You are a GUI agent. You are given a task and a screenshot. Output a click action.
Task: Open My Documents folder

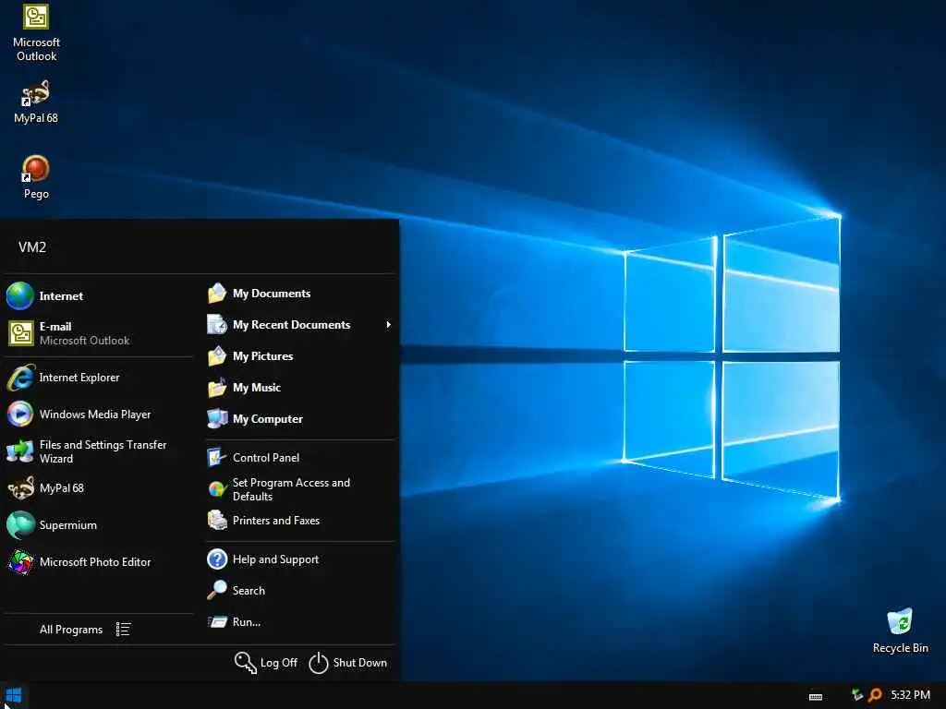(x=300, y=294)
